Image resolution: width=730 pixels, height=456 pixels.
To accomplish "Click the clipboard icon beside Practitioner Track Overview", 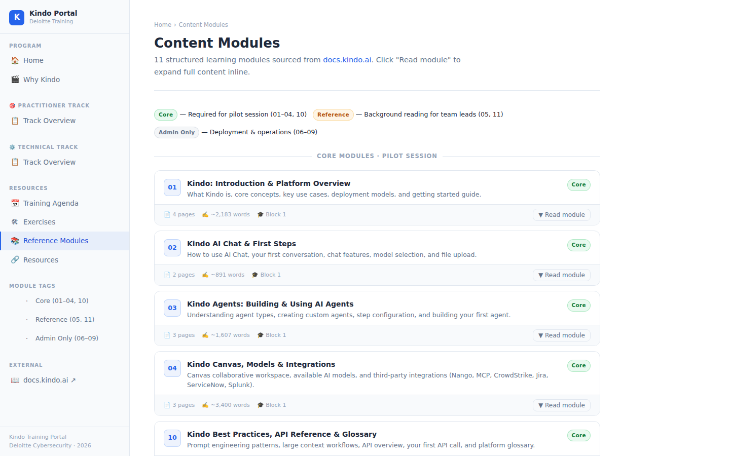I will 15,121.
